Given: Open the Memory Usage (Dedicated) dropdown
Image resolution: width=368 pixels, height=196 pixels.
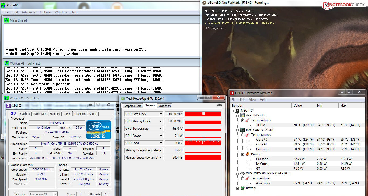Looking at the screenshot, I should tap(161, 150).
